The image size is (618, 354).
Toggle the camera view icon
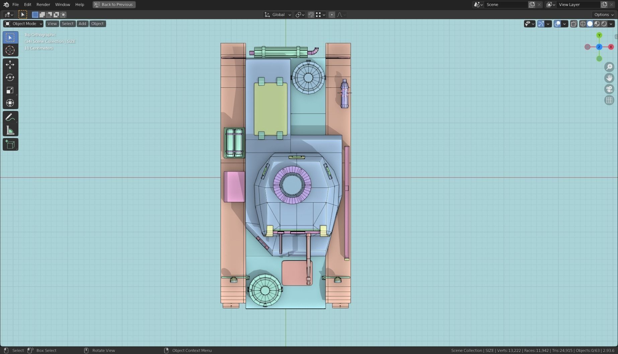609,89
